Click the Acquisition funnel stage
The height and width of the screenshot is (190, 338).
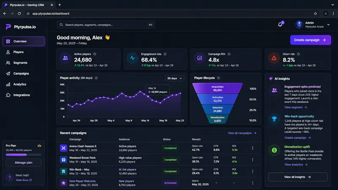[217, 88]
